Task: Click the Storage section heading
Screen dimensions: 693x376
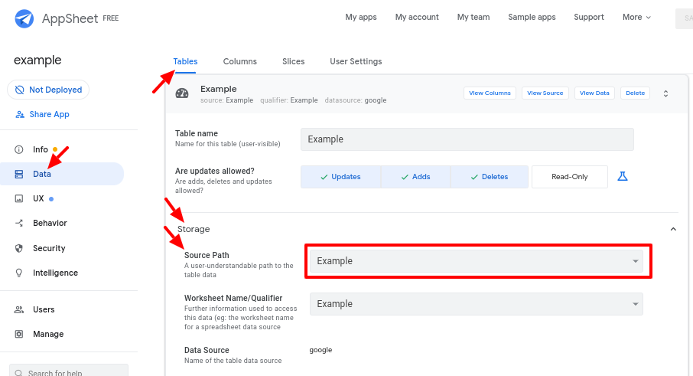Action: click(x=194, y=229)
